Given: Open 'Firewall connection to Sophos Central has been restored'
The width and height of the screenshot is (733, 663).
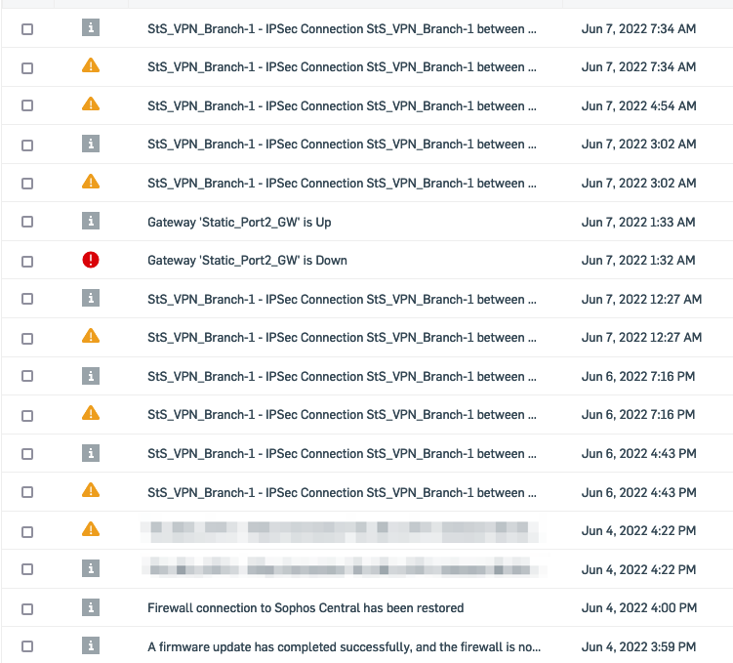Looking at the screenshot, I should pos(305,607).
